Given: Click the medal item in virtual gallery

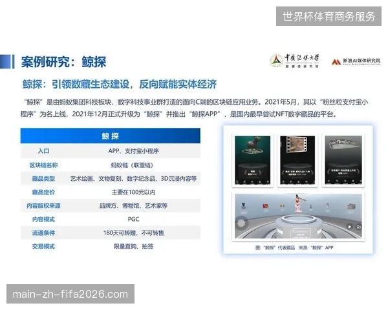Looking at the screenshot, I should [244, 205].
